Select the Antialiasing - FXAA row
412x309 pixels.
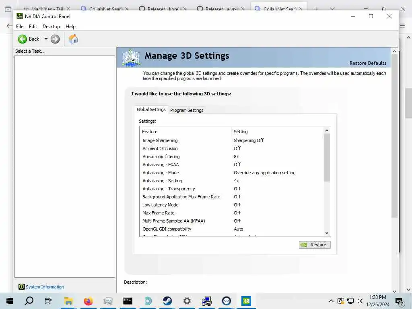pyautogui.click(x=232, y=165)
